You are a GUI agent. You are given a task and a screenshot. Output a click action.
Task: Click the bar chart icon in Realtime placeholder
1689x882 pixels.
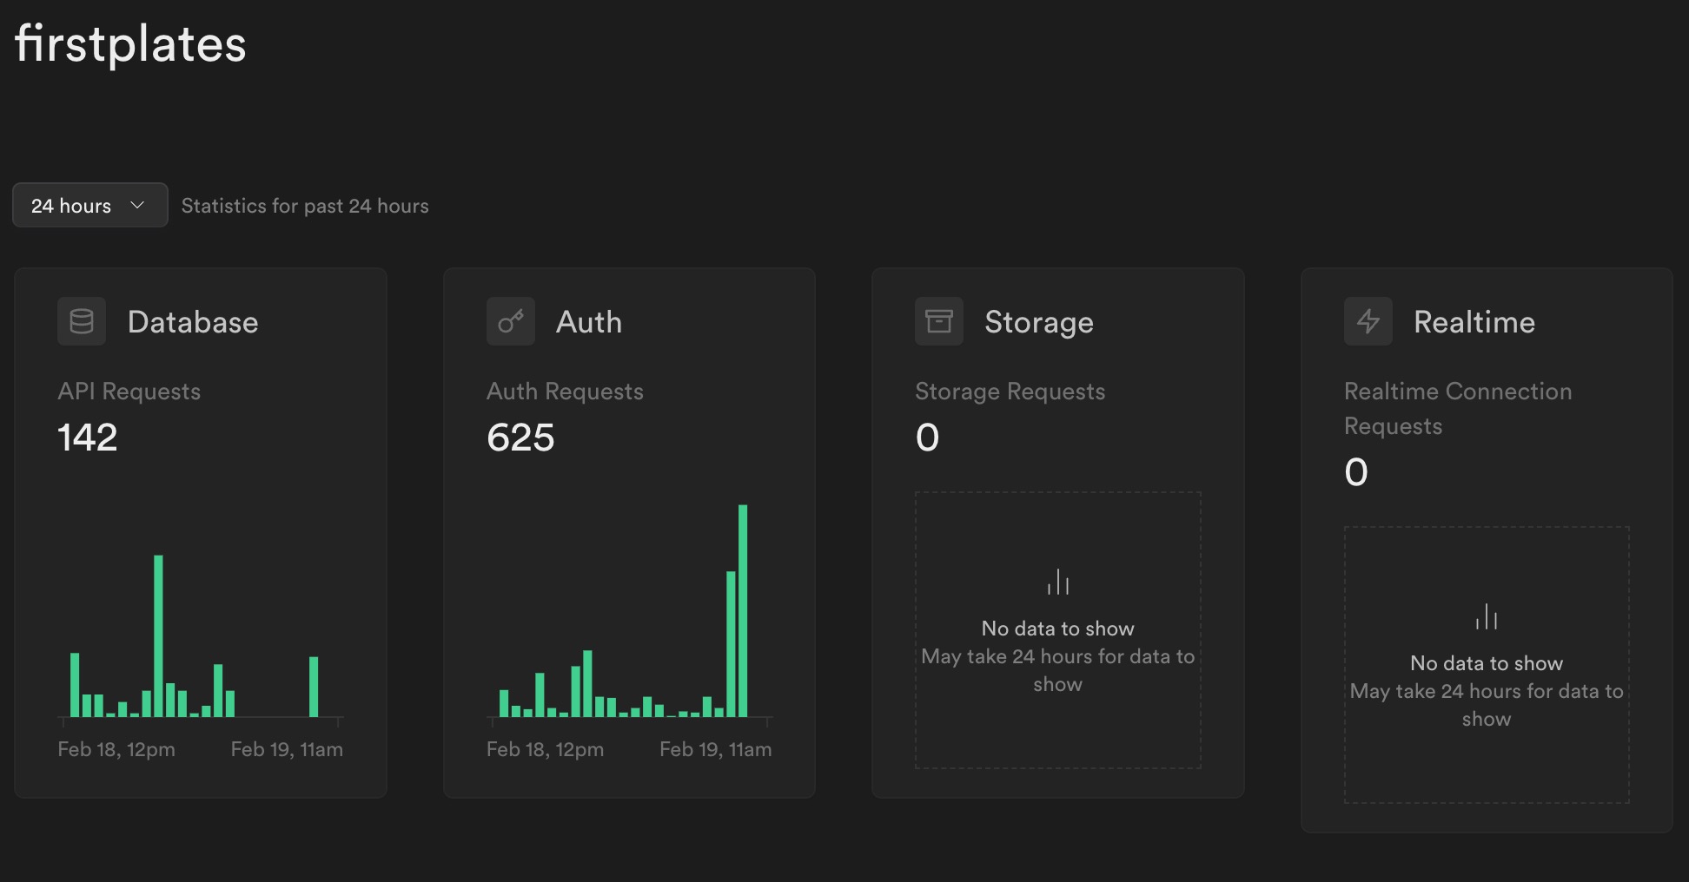(1487, 616)
